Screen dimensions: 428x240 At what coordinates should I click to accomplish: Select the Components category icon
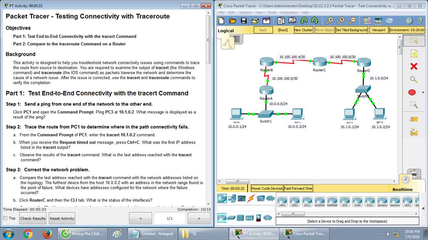(241, 199)
